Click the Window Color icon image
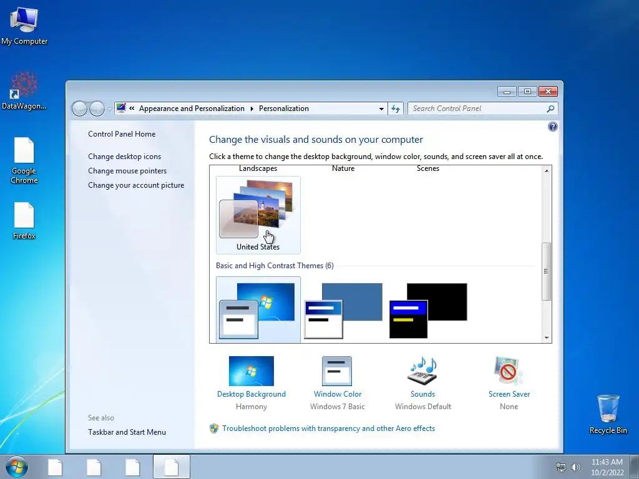Viewport: 639px width, 479px height. click(337, 371)
